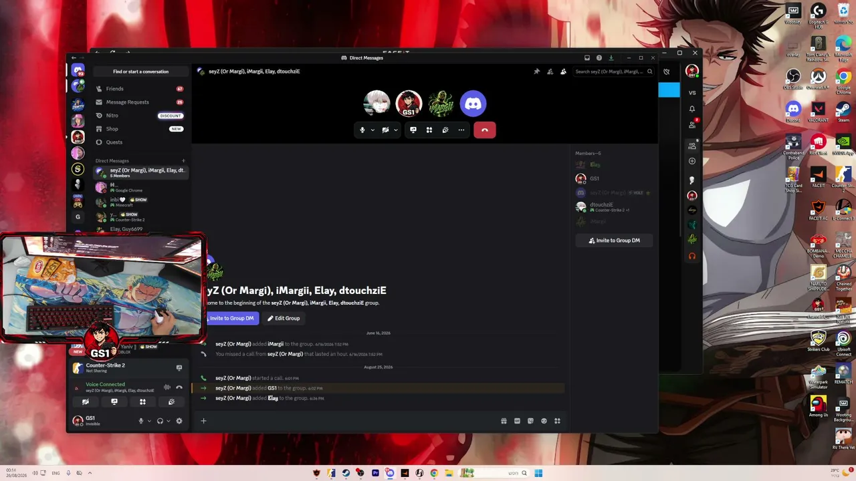Open Discord help

pyautogui.click(x=599, y=58)
